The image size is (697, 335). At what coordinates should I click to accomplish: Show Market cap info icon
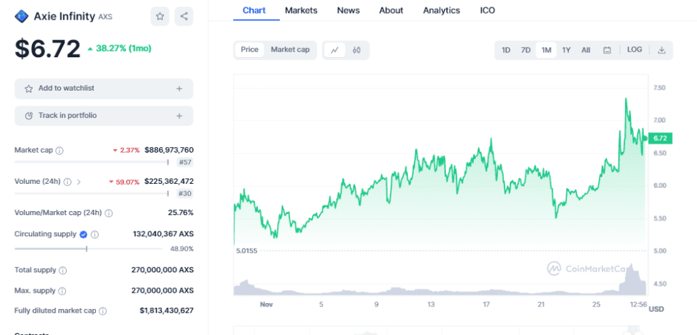(x=60, y=150)
